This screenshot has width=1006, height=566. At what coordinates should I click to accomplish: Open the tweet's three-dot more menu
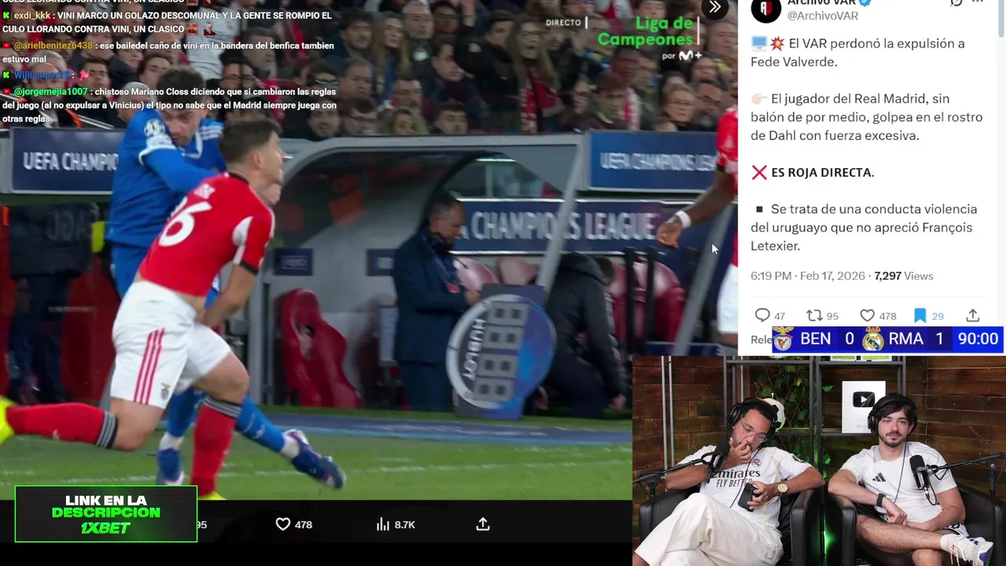[978, 2]
